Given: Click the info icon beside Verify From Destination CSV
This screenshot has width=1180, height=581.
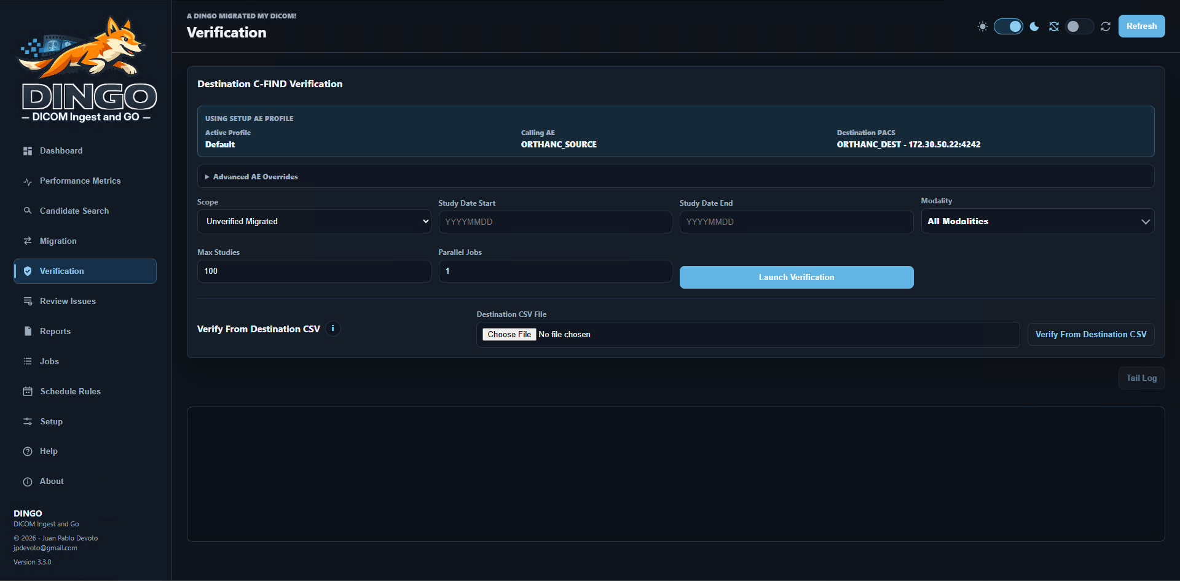Looking at the screenshot, I should (333, 329).
